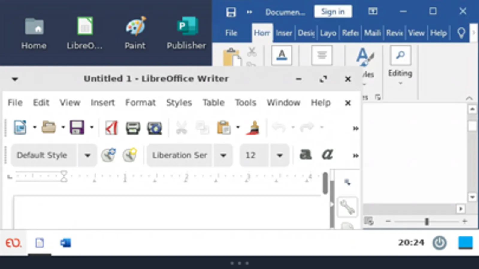Viewport: 479px width, 269px height.
Task: Export directly as PDF in Writer
Action: (111, 128)
